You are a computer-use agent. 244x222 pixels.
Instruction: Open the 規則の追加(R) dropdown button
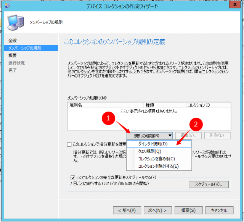click(149, 135)
